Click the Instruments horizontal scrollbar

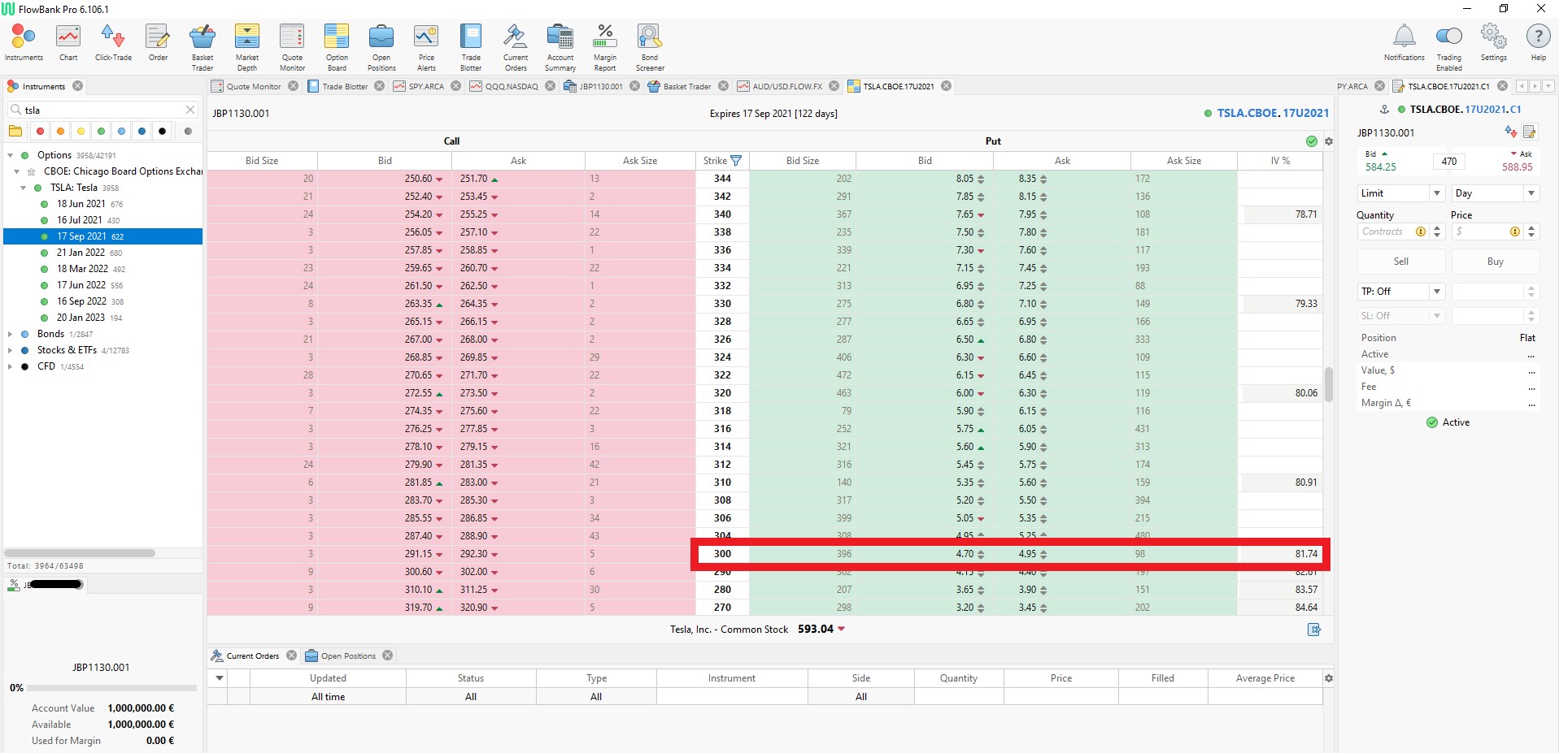(80, 553)
